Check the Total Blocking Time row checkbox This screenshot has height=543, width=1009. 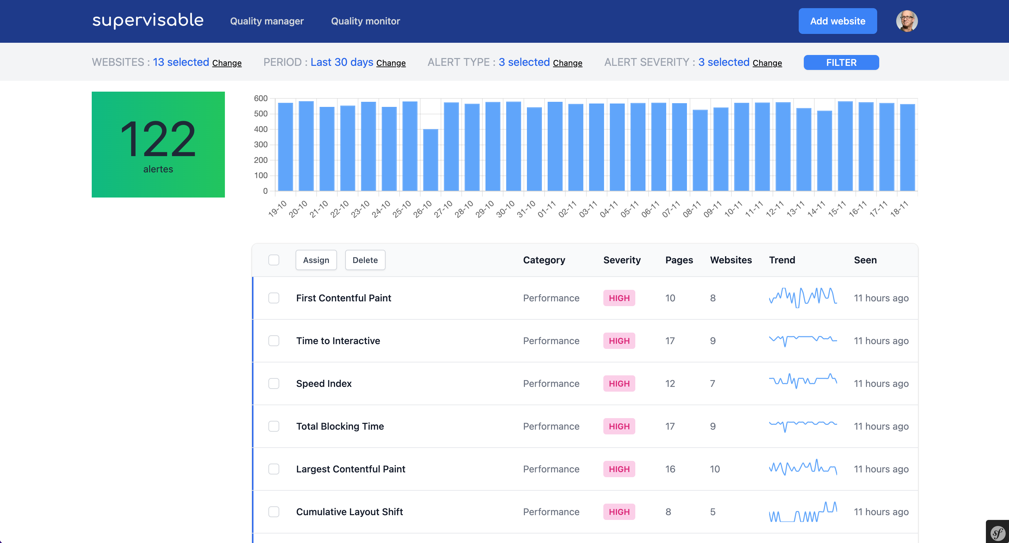[274, 426]
